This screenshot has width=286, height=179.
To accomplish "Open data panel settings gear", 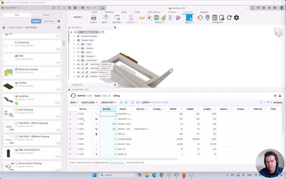I will [x=59, y=21].
